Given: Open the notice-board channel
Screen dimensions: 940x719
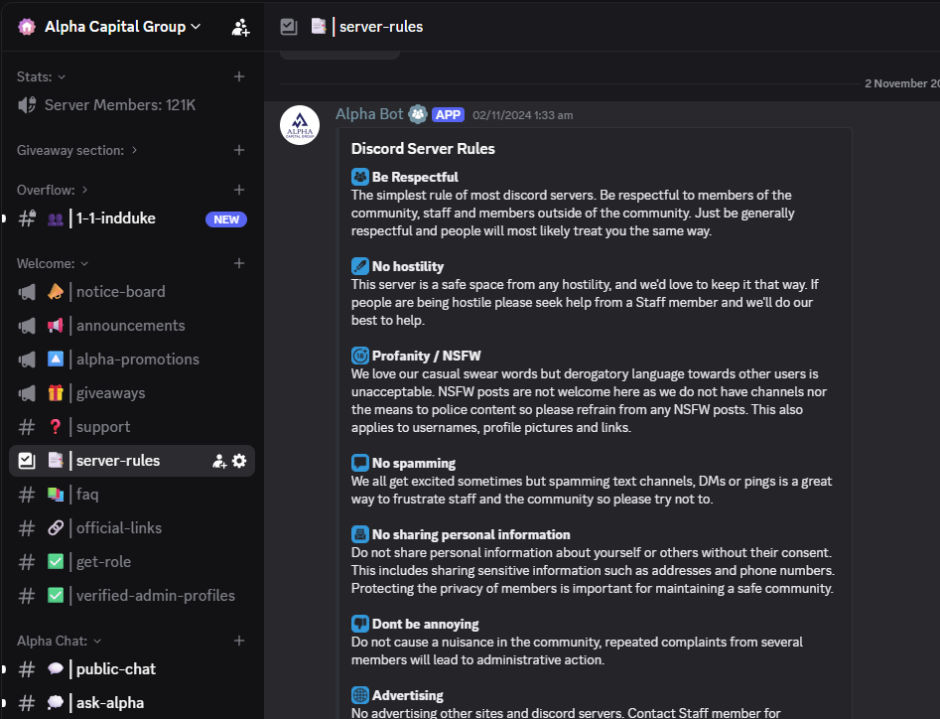Looking at the screenshot, I should (132, 292).
